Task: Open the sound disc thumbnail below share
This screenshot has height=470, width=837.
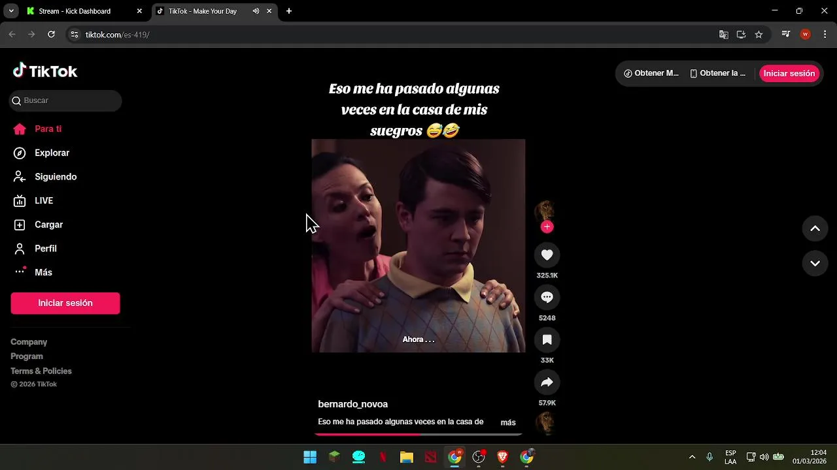Action: point(545,423)
